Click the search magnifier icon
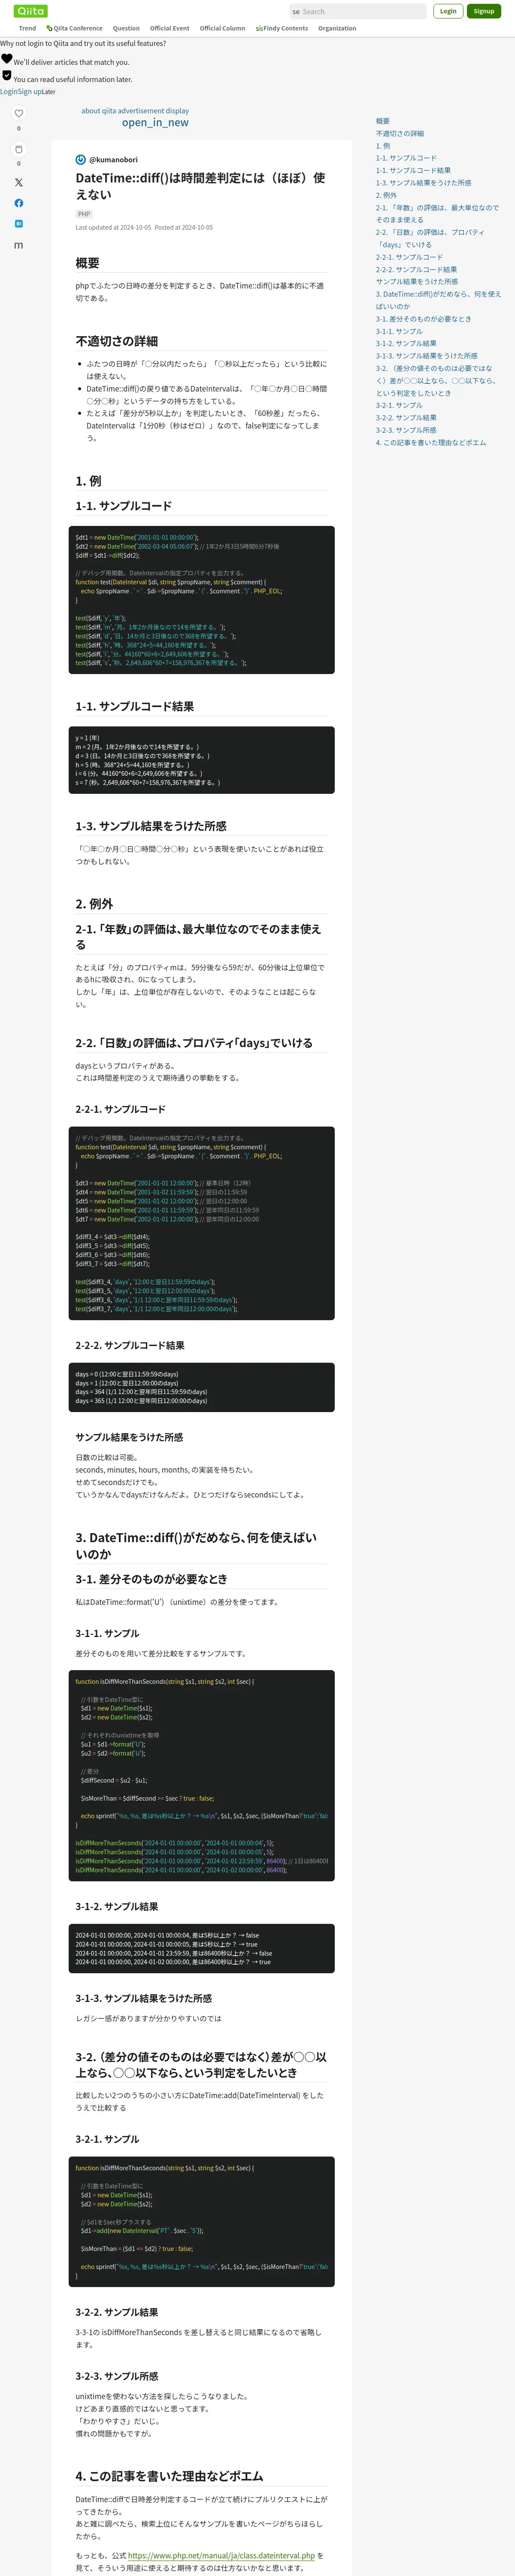 pos(296,12)
